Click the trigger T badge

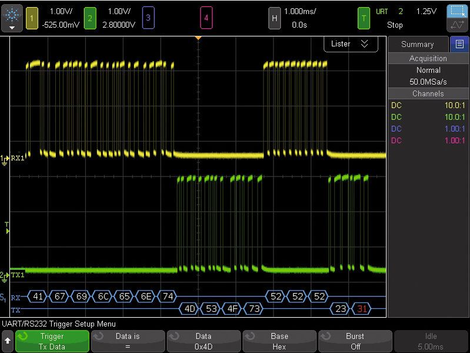pyautogui.click(x=364, y=18)
